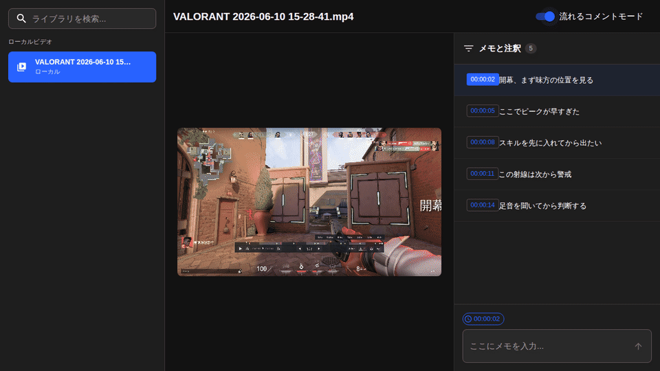The width and height of the screenshot is (660, 371).
Task: Click the memo count badge showing 5
Action: (530, 48)
